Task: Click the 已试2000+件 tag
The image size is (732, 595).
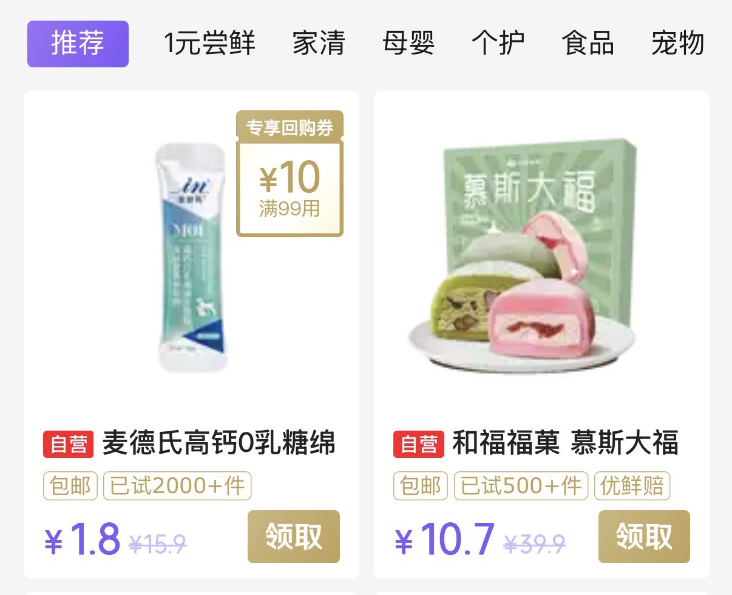Action: (x=177, y=486)
